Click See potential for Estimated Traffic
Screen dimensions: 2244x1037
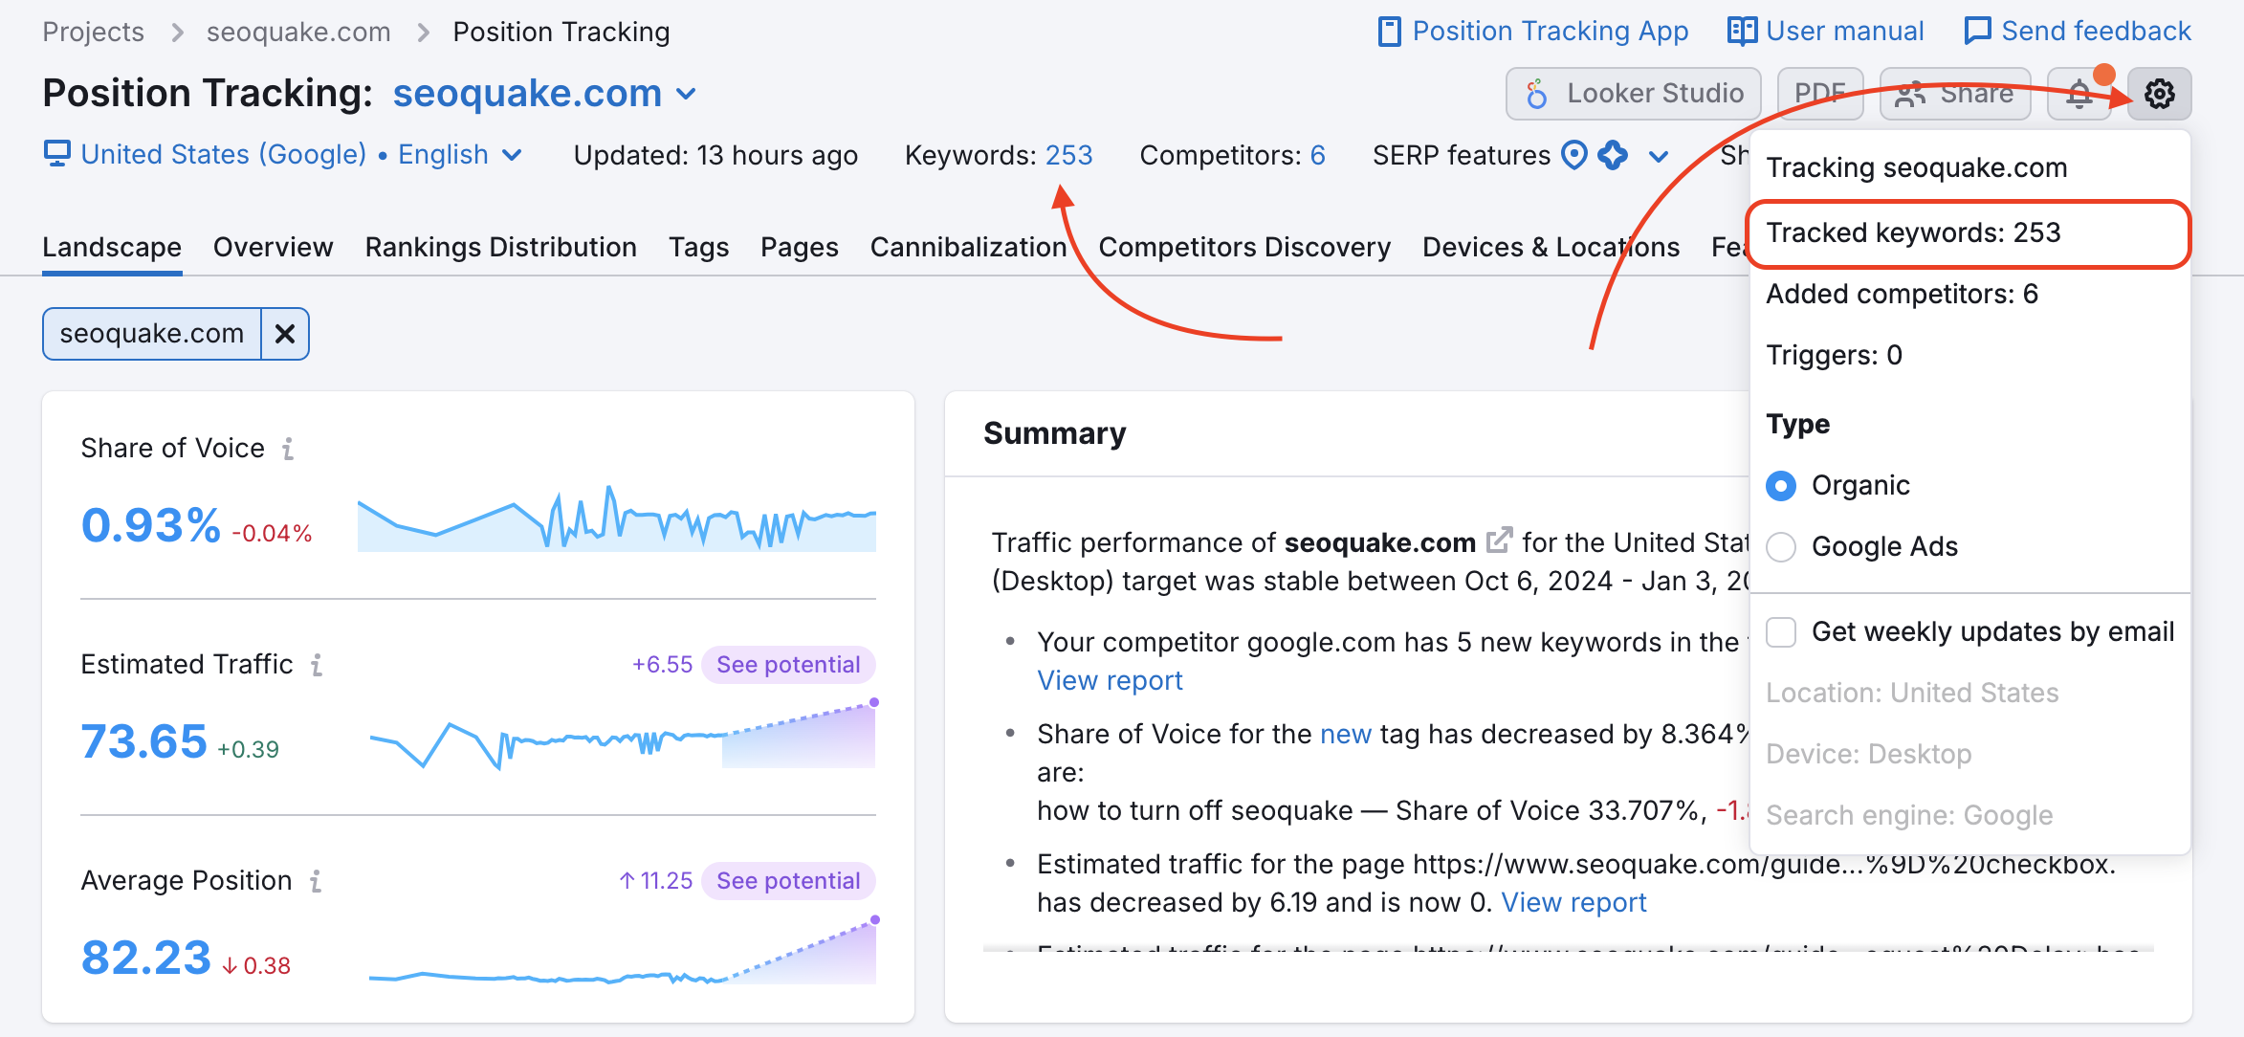[789, 665]
